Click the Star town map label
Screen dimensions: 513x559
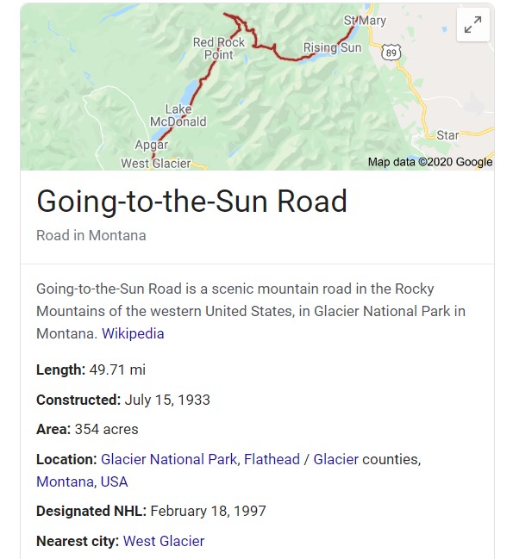(447, 135)
